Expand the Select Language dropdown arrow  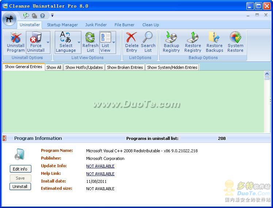point(79,42)
